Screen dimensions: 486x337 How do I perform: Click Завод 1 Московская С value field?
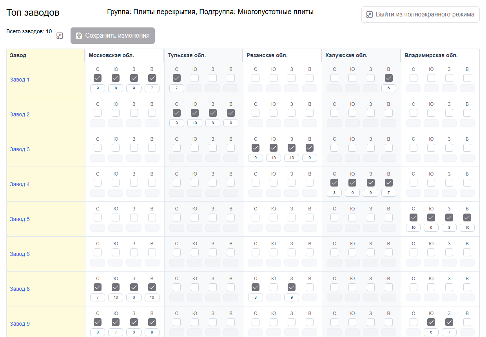98,88
